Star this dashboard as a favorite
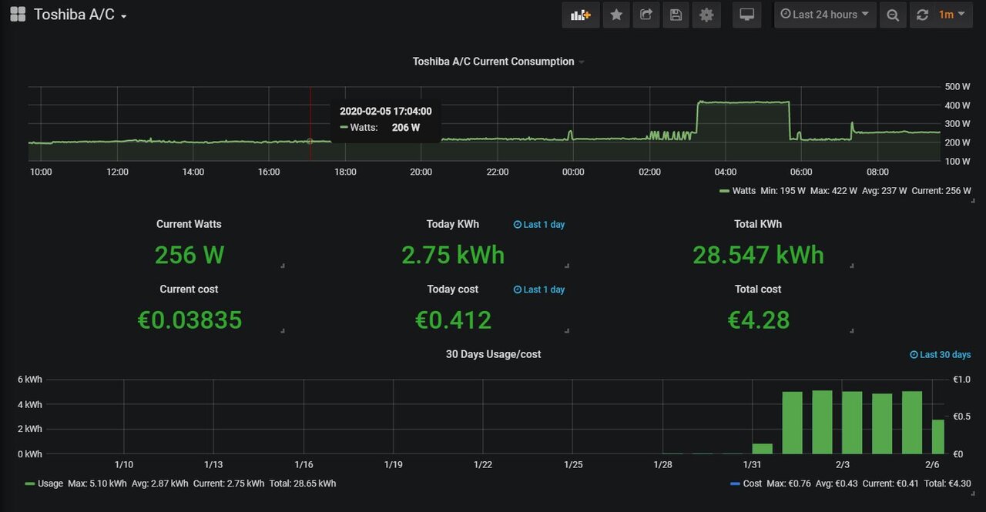 pos(616,15)
